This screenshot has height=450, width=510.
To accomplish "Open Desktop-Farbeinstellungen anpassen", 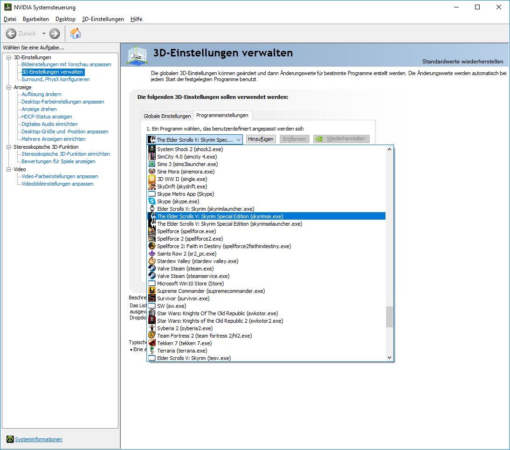I will click(63, 102).
